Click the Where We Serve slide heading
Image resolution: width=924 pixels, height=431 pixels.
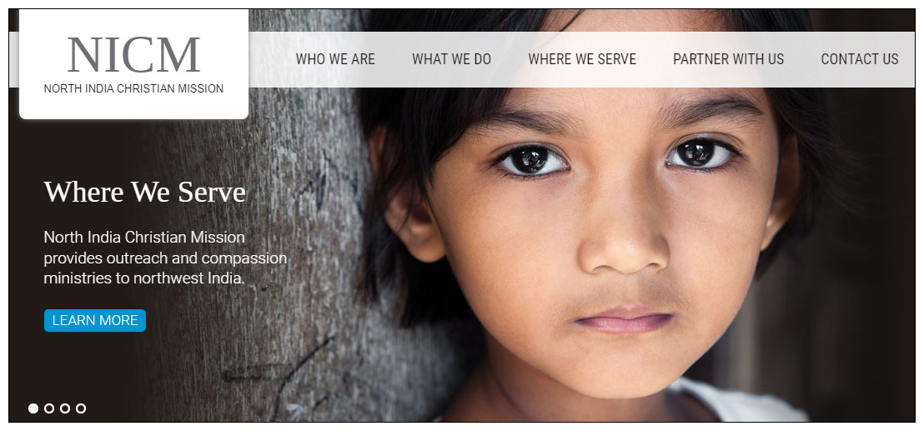tap(144, 192)
